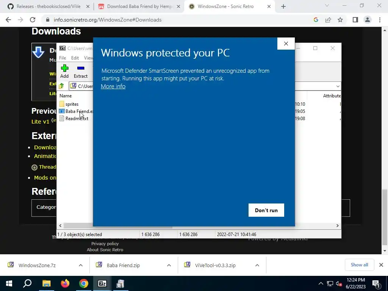Viewport: 388px width, 291px height.
Task: Close the SmartScreen dialog
Action: point(286,44)
